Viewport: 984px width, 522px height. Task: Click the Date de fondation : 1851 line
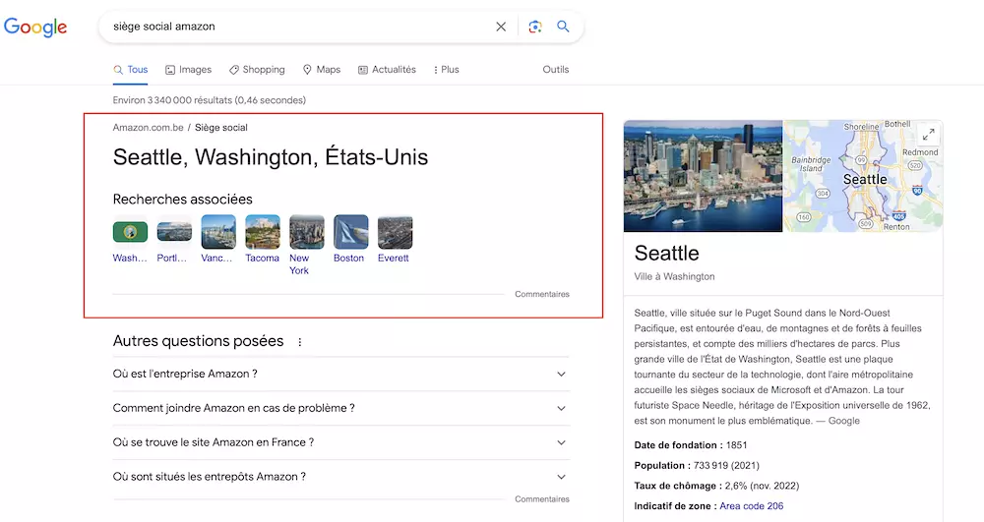pos(691,445)
